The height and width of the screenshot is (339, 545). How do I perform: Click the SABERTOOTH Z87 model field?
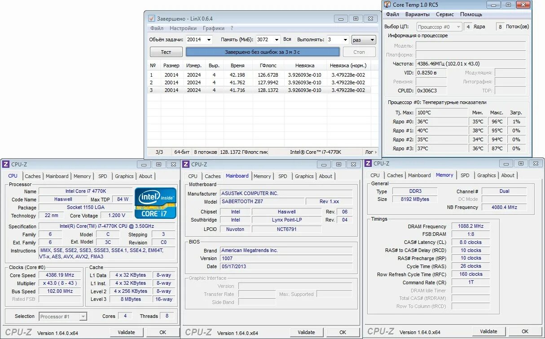click(x=262, y=202)
